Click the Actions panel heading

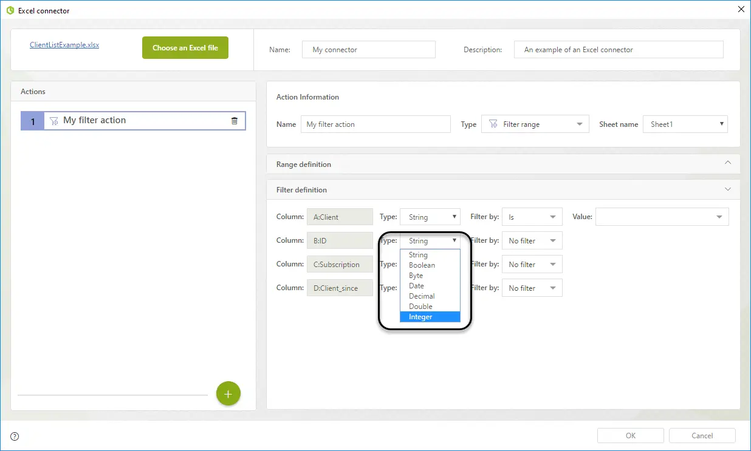pyautogui.click(x=33, y=92)
